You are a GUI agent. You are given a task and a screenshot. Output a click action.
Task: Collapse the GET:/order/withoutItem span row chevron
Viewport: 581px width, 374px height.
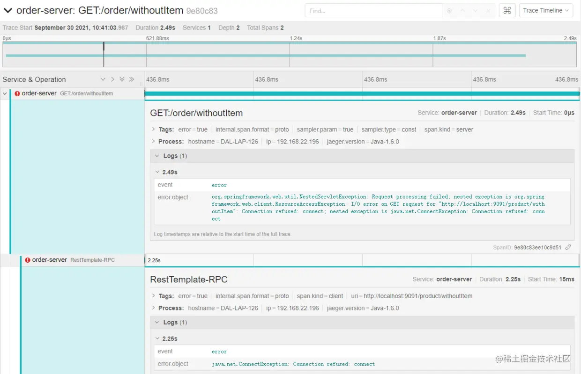[5, 93]
